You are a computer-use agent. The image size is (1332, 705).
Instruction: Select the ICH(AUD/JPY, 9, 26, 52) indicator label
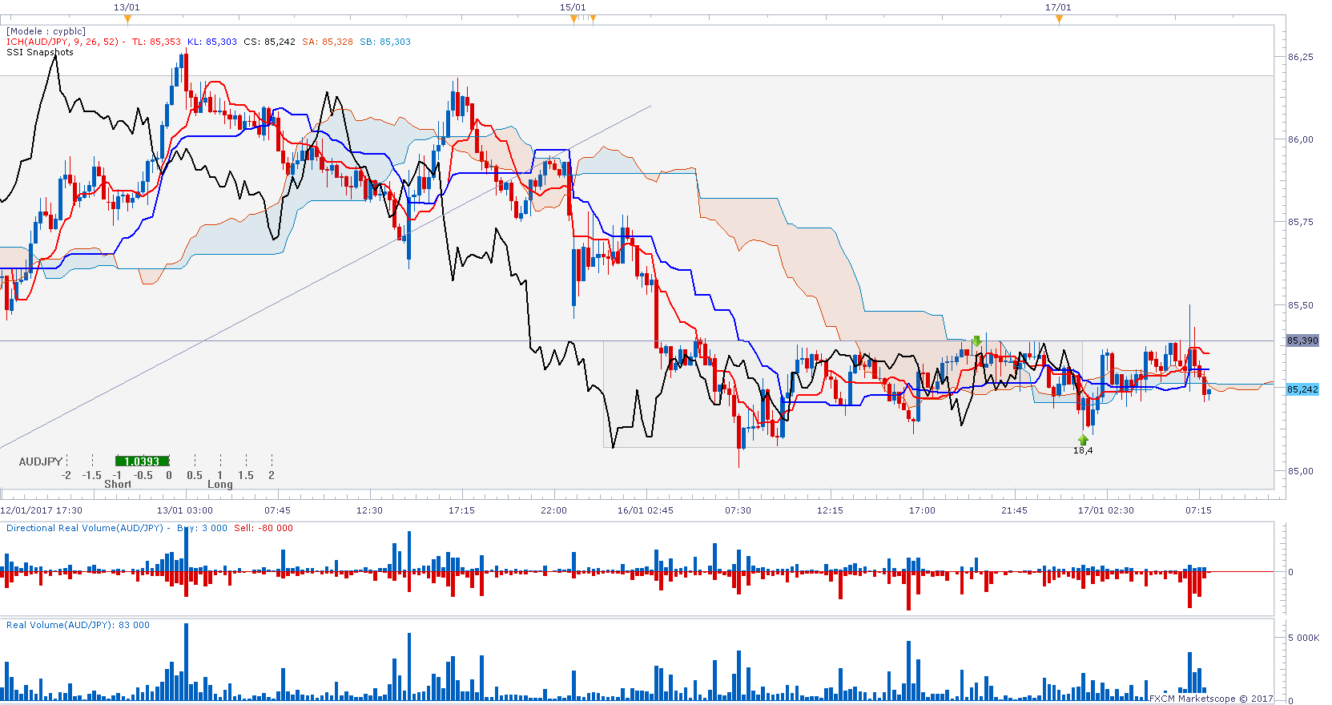62,42
